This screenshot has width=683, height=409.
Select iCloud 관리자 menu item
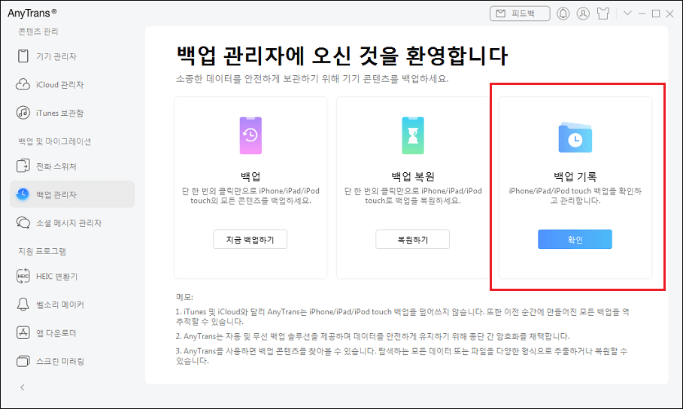pos(72,84)
